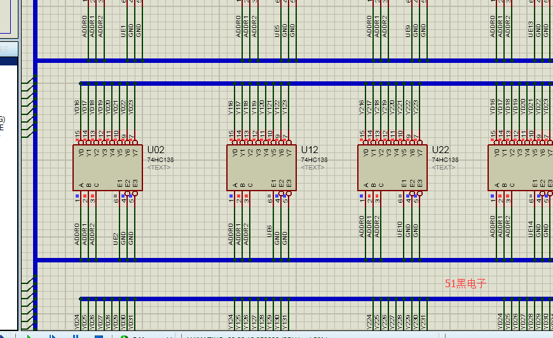Click the <TEXT> placeholder beside U22
553x338 pixels.
[443, 168]
